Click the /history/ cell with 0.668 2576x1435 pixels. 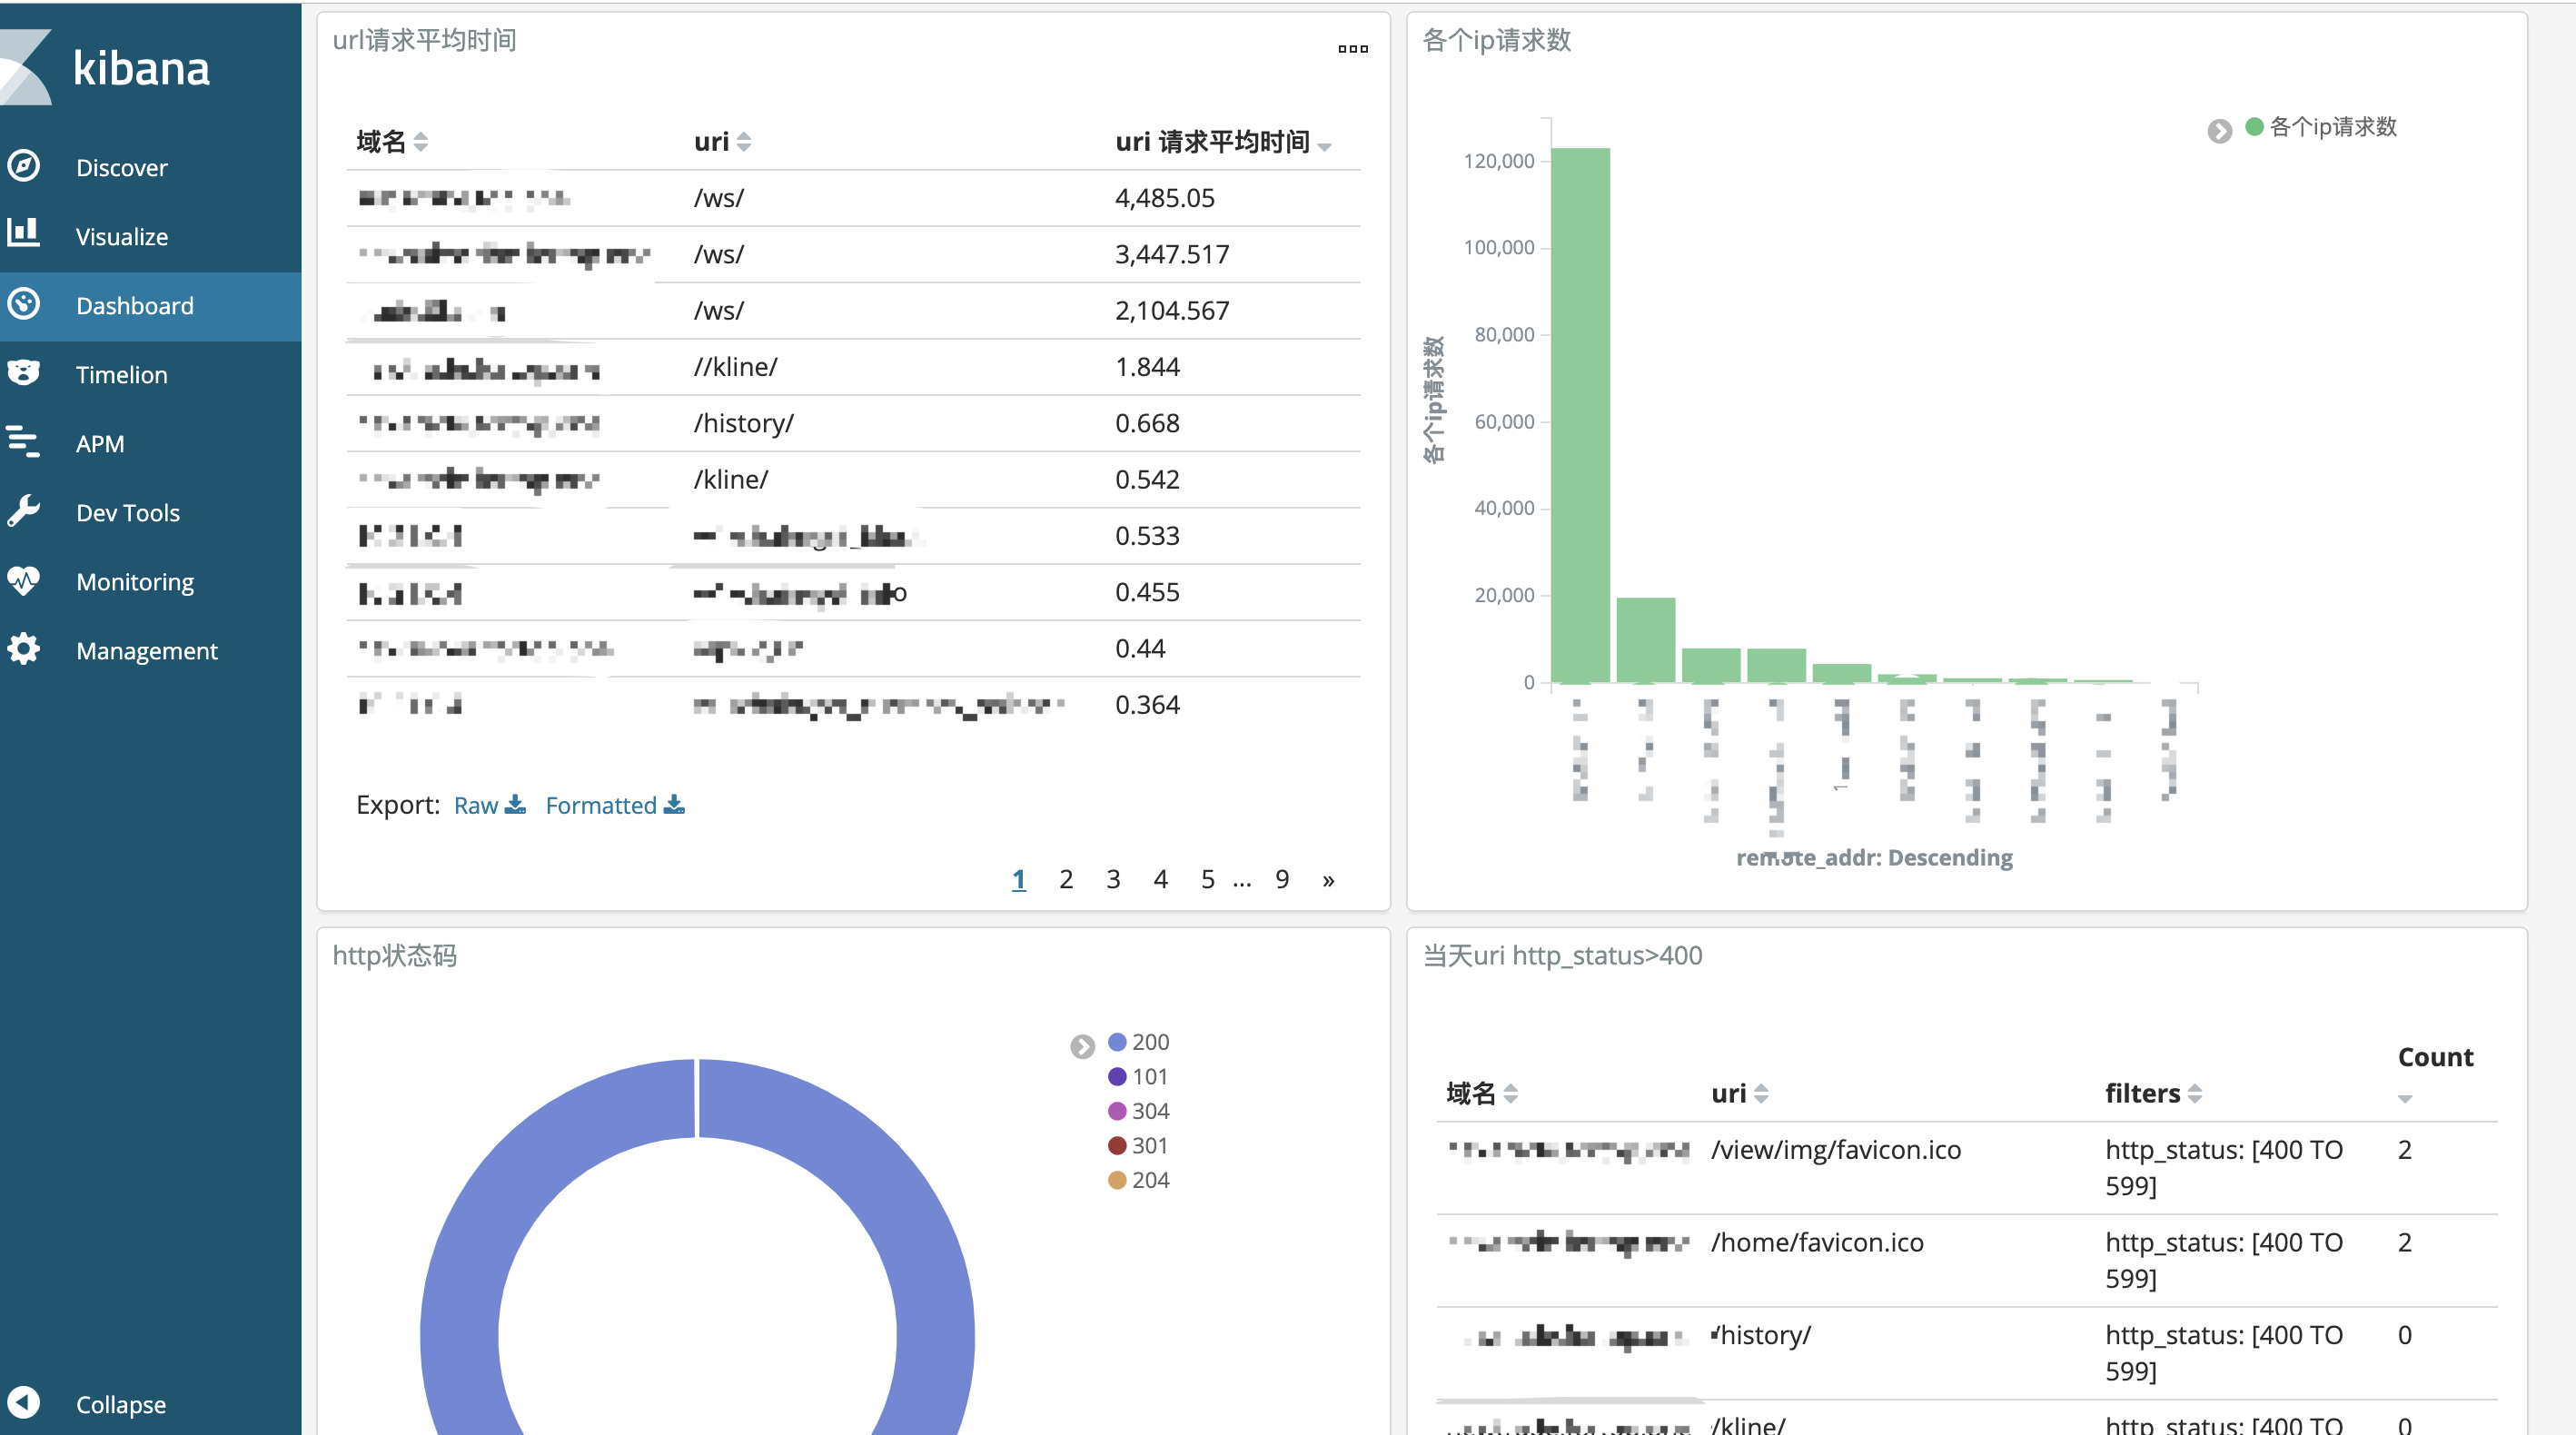[743, 423]
